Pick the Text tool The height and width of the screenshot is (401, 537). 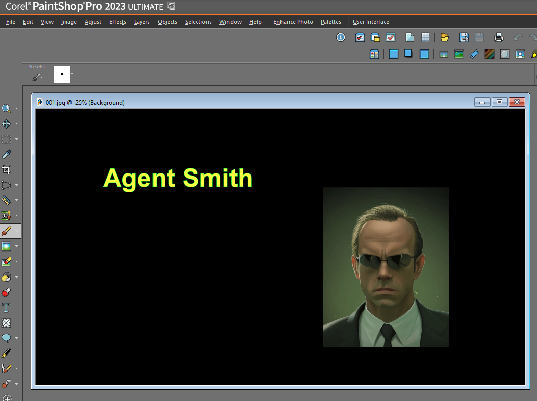pos(6,307)
